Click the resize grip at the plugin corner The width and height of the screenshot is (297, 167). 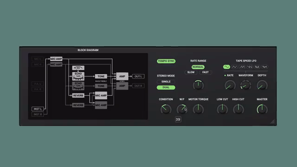point(272,122)
